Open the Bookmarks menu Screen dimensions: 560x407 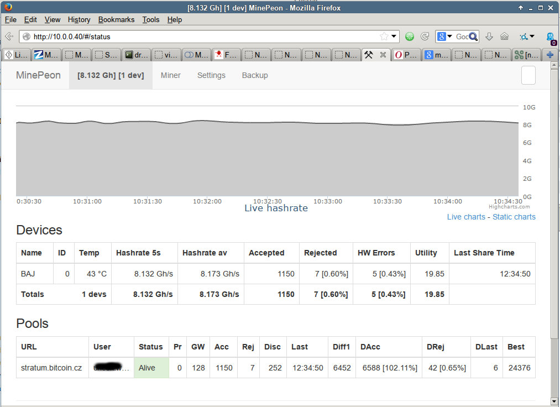click(116, 19)
